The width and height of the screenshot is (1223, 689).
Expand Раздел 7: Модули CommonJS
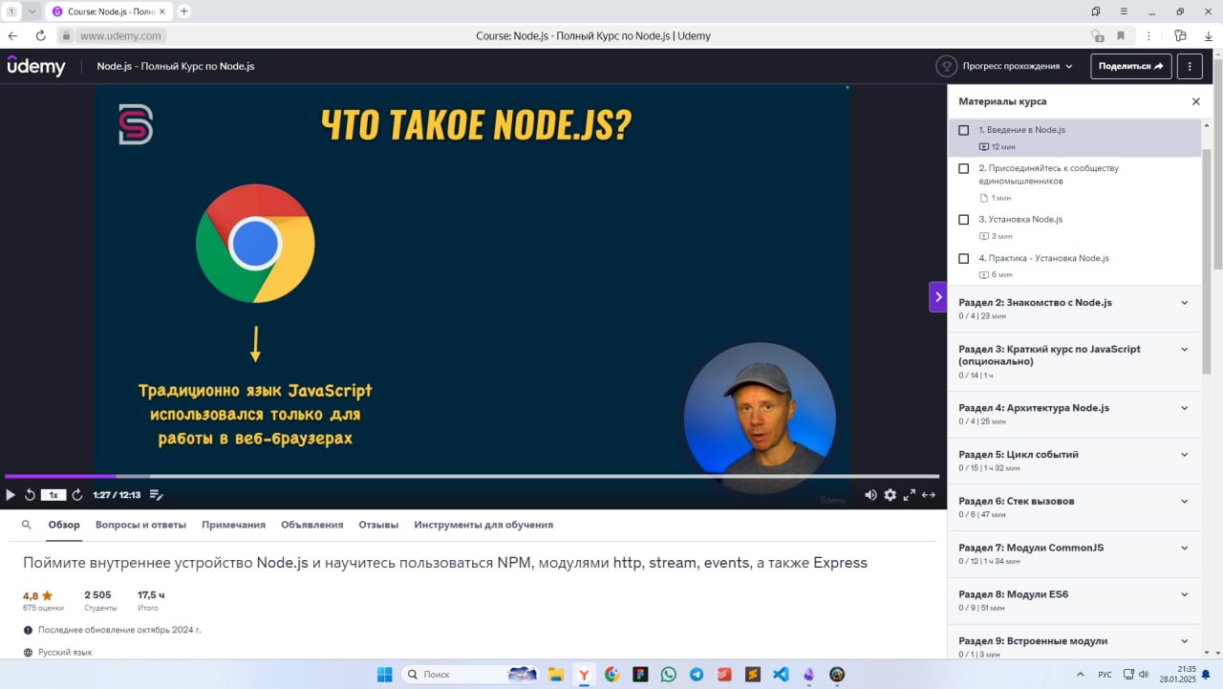(1074, 554)
